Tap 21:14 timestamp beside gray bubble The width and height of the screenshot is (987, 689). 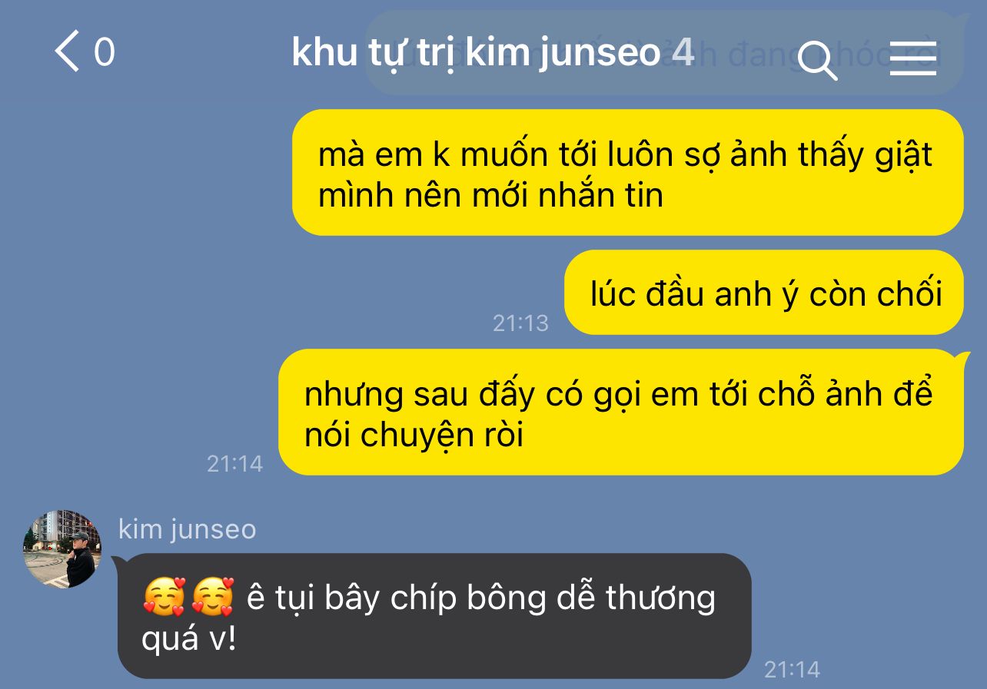792,670
